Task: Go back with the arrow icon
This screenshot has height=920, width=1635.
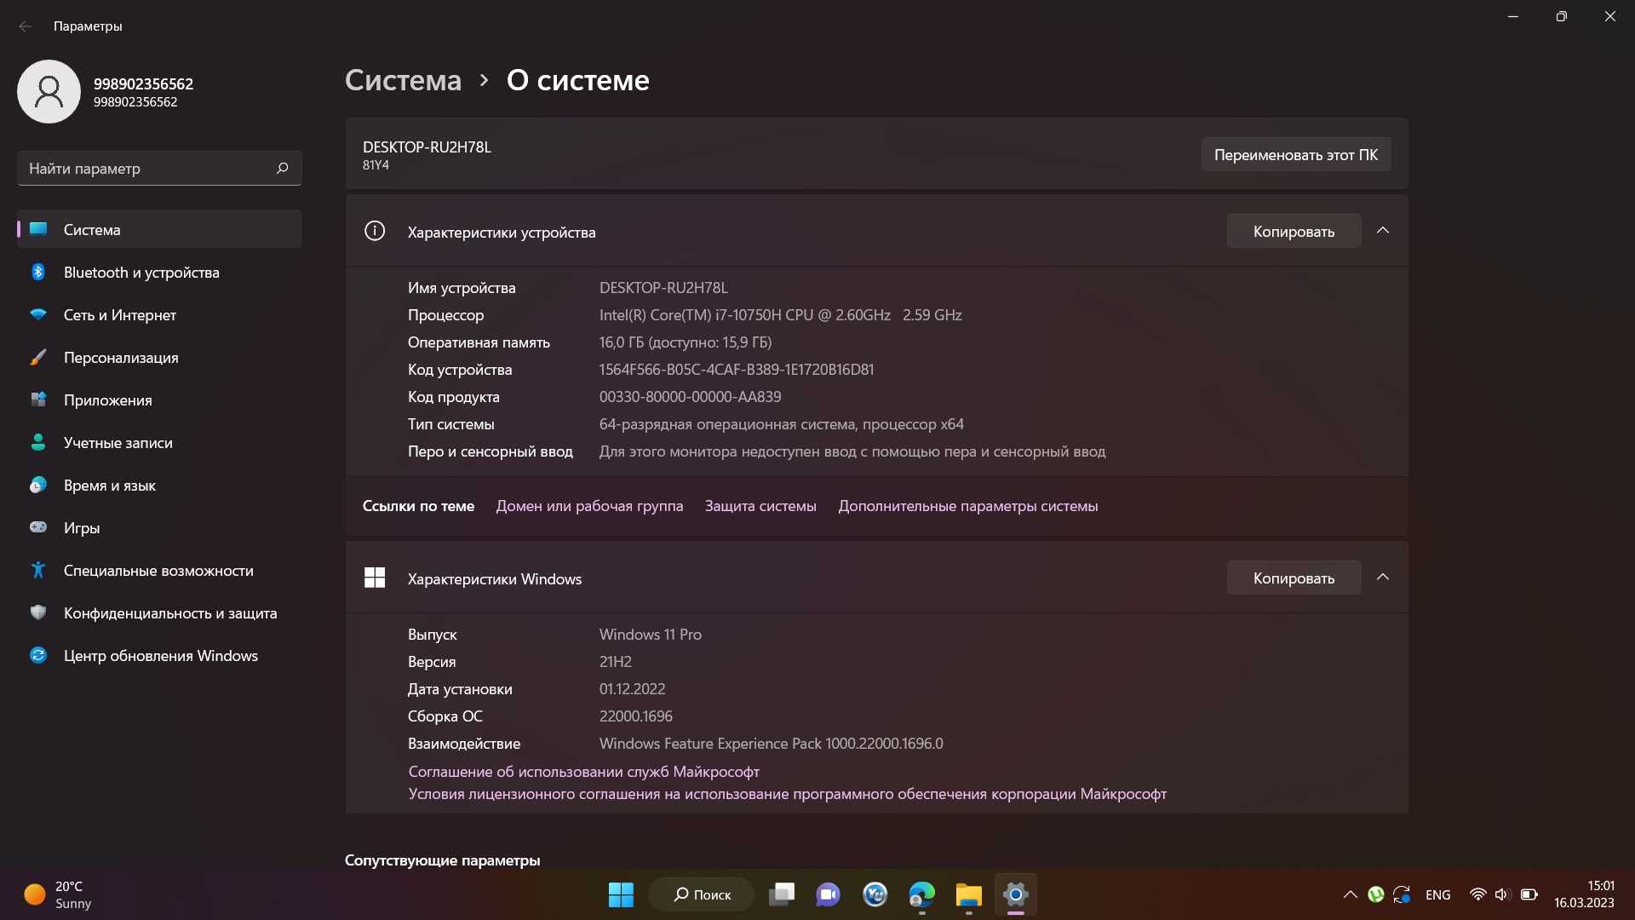Action: pyautogui.click(x=26, y=26)
